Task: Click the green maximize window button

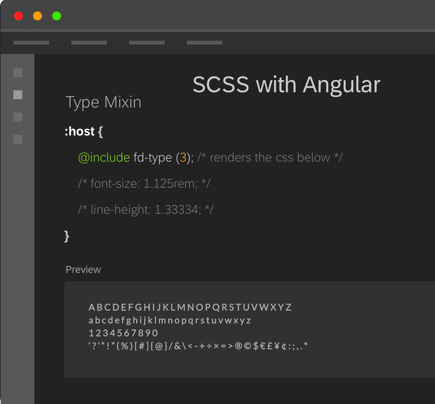Action: [x=57, y=16]
